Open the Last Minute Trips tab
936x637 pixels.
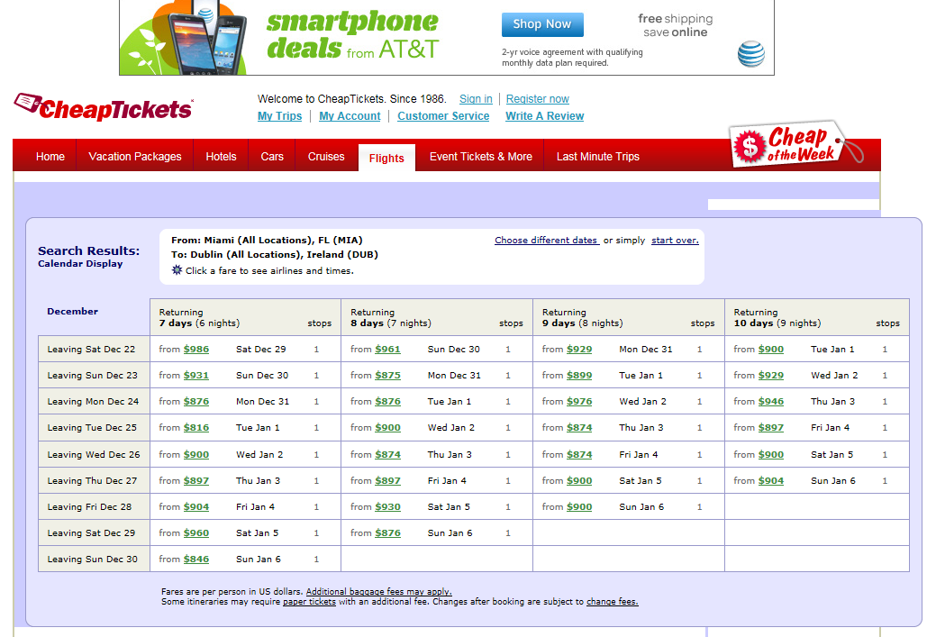point(597,156)
